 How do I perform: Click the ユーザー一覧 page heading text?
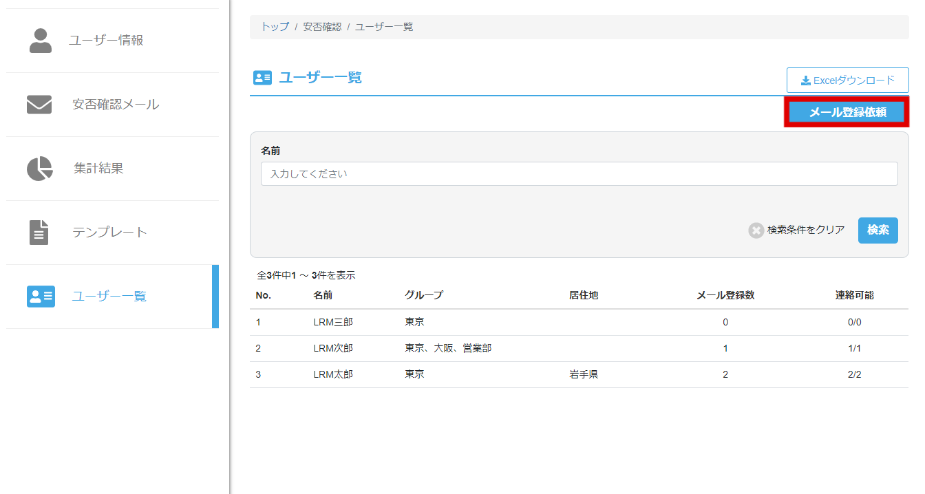320,77
